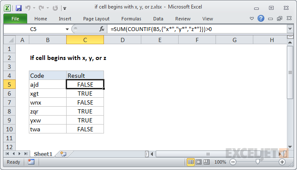297x170 pixels.
Task: Click the Save icon in quick access toolbar
Action: coord(19,8)
